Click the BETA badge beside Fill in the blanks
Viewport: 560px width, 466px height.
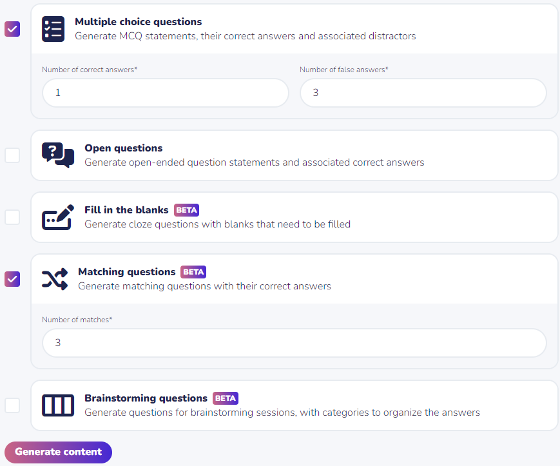(x=186, y=210)
